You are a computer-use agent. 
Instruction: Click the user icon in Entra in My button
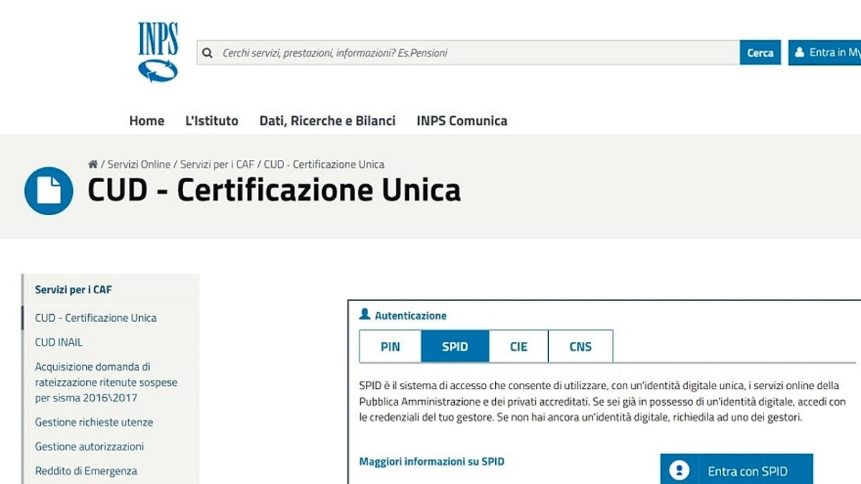pos(799,52)
